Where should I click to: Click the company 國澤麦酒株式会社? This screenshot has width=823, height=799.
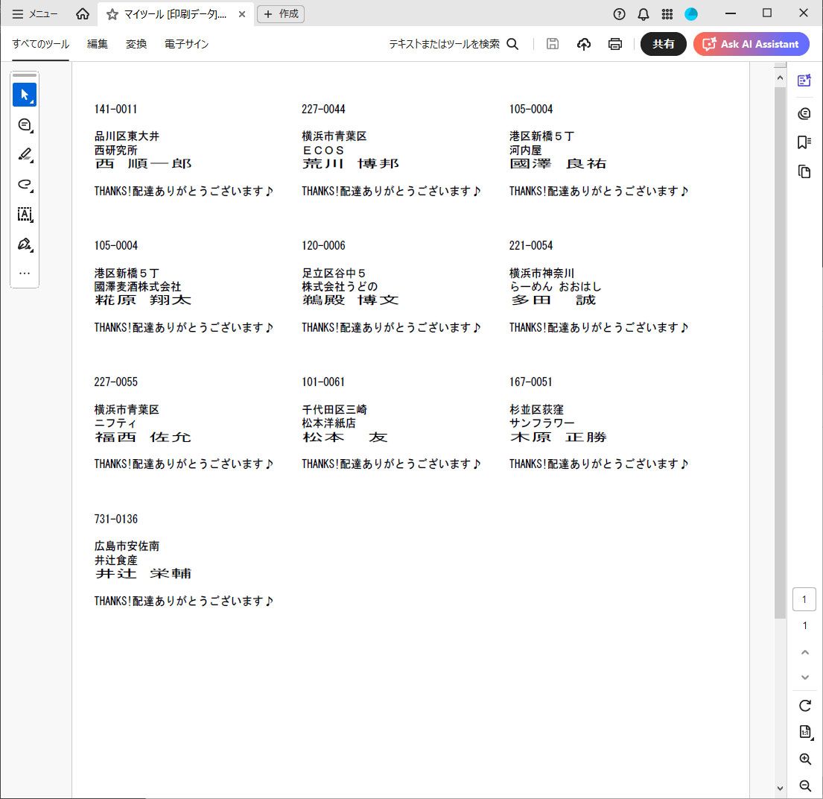138,286
